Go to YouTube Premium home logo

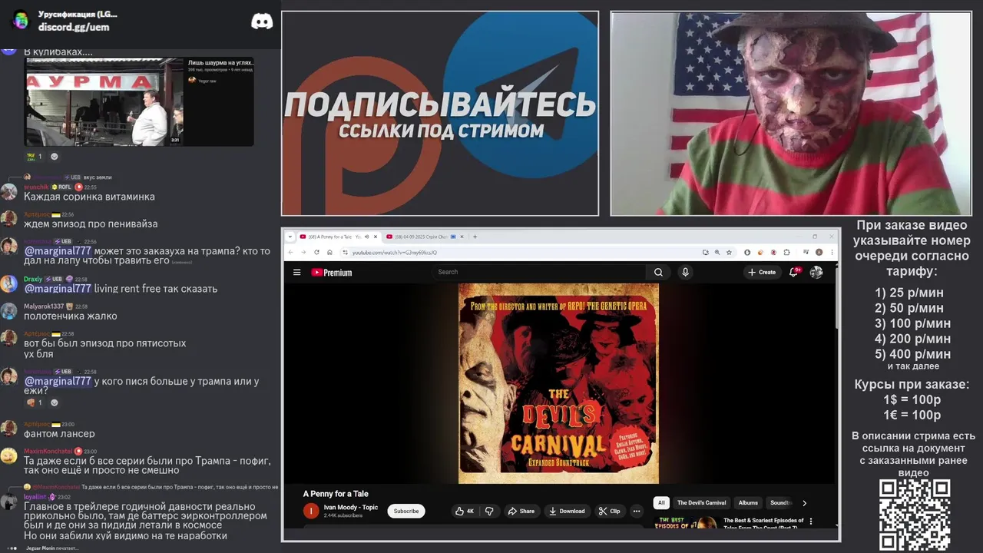[x=332, y=272]
